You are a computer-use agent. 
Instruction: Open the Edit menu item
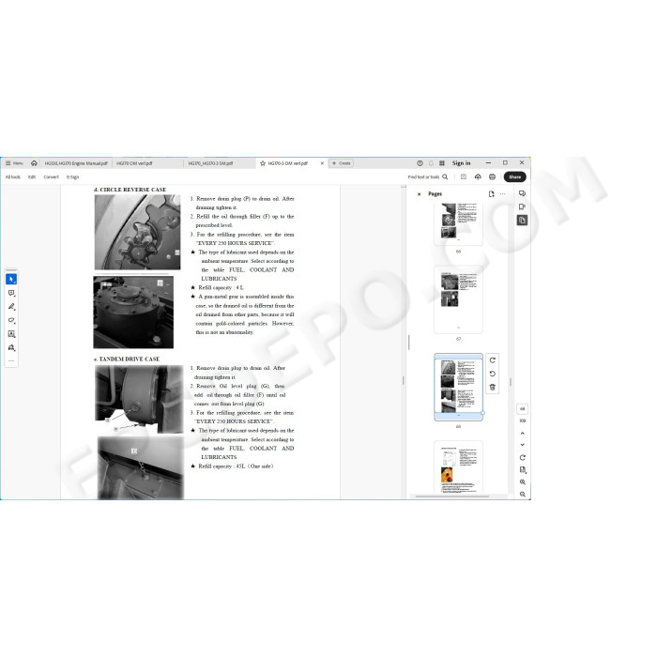(32, 176)
